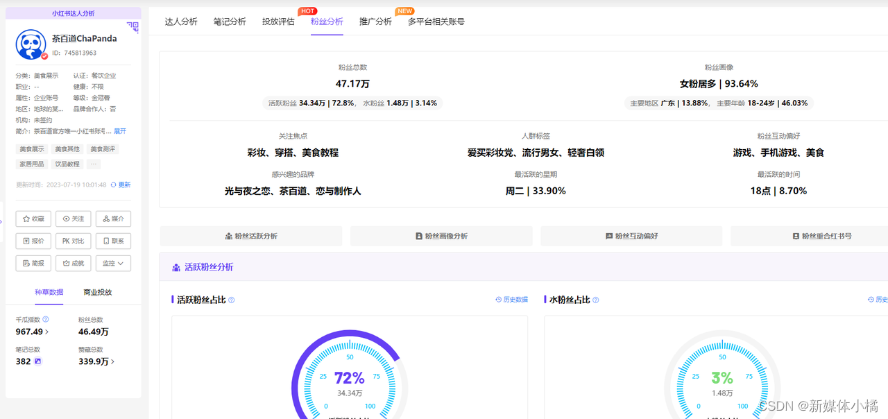Select the 美食测评 tag
The image size is (888, 419).
[x=103, y=149]
